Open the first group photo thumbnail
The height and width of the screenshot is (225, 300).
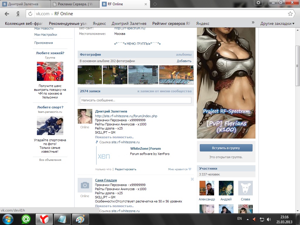tap(90, 75)
